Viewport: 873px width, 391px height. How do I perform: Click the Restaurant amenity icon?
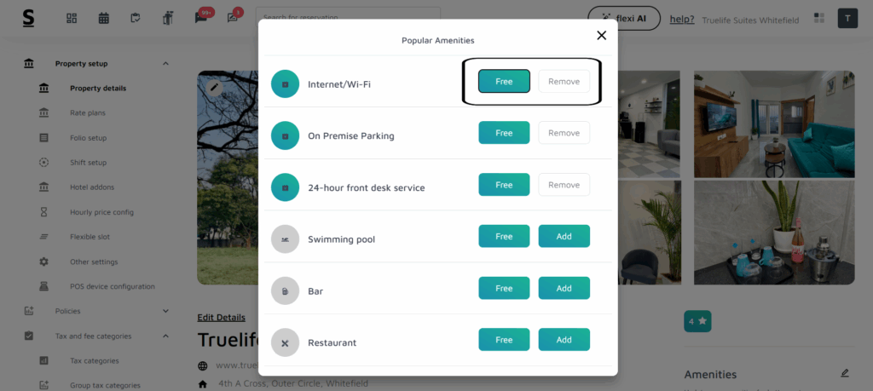click(x=285, y=342)
